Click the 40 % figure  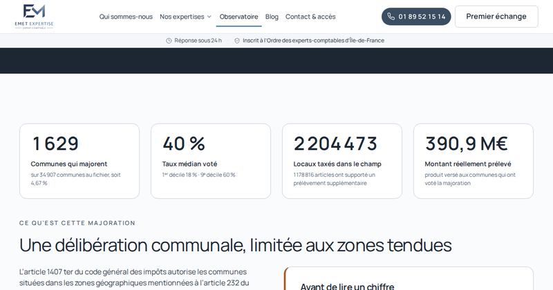coord(184,144)
